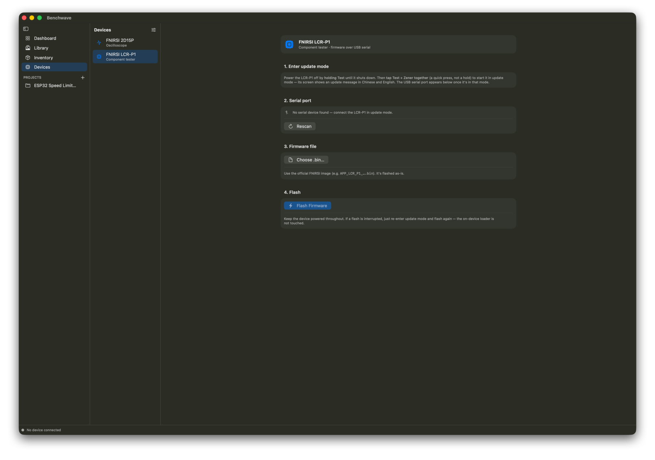Click the Flash Firmware button
Screen dimensions: 655x460
click(x=307, y=206)
